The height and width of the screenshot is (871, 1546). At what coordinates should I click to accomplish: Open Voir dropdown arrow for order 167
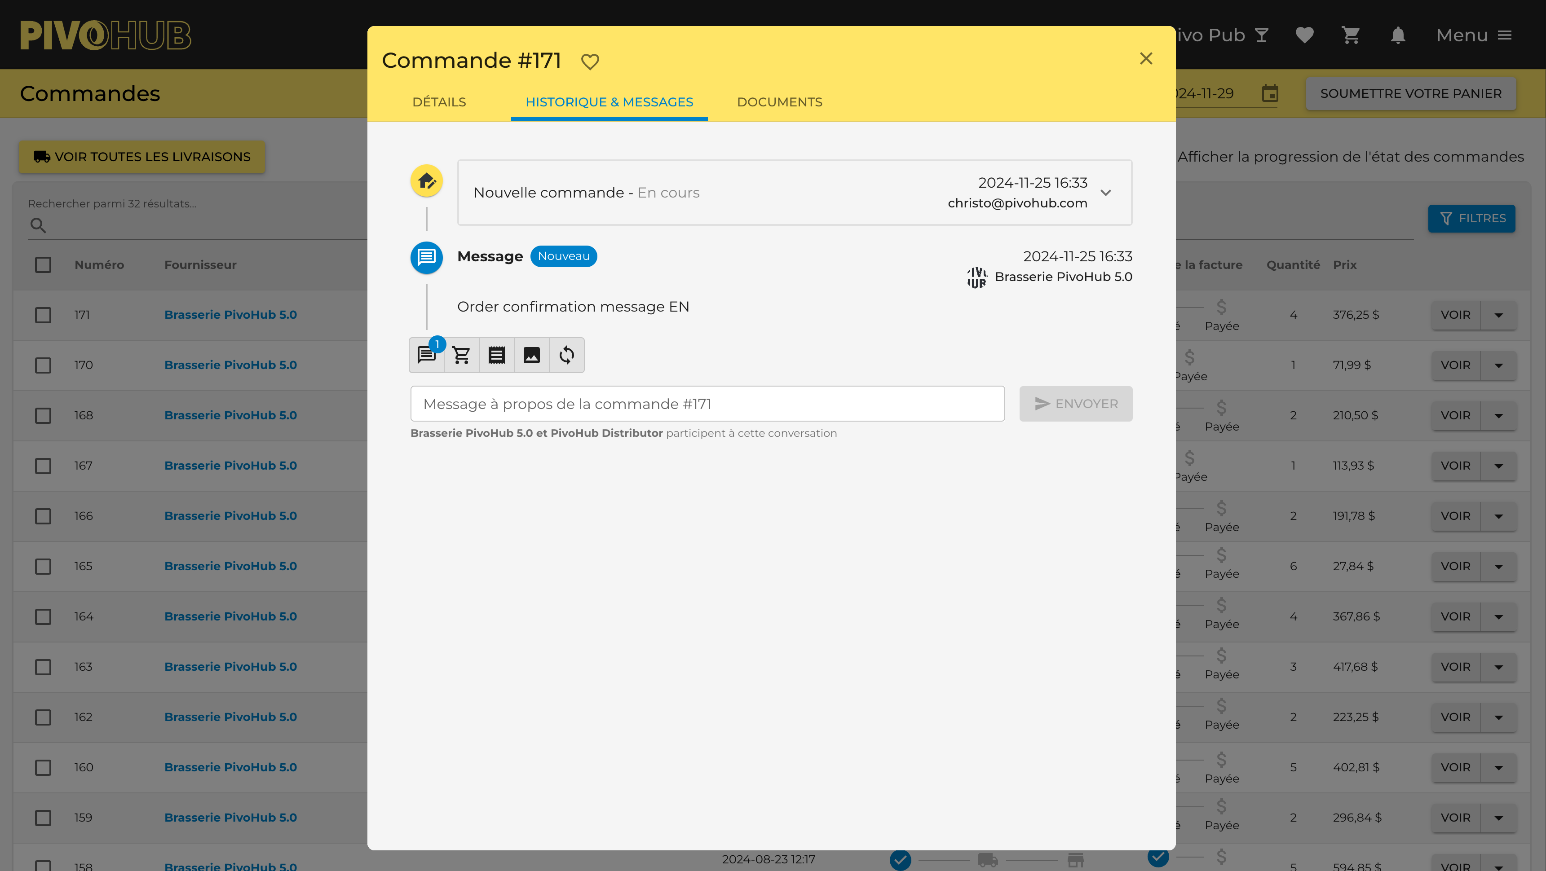(1498, 466)
